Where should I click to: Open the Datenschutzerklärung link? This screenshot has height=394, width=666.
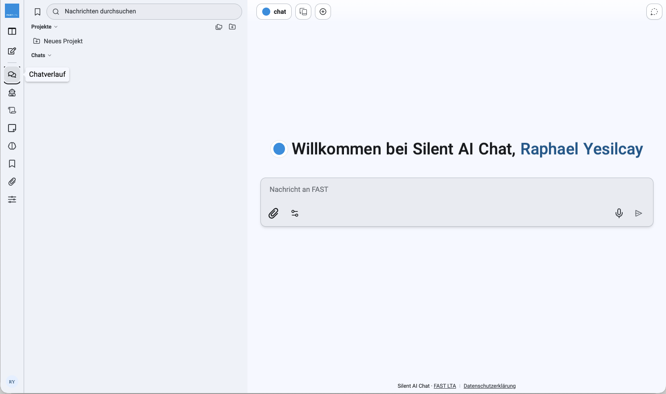[x=490, y=386]
